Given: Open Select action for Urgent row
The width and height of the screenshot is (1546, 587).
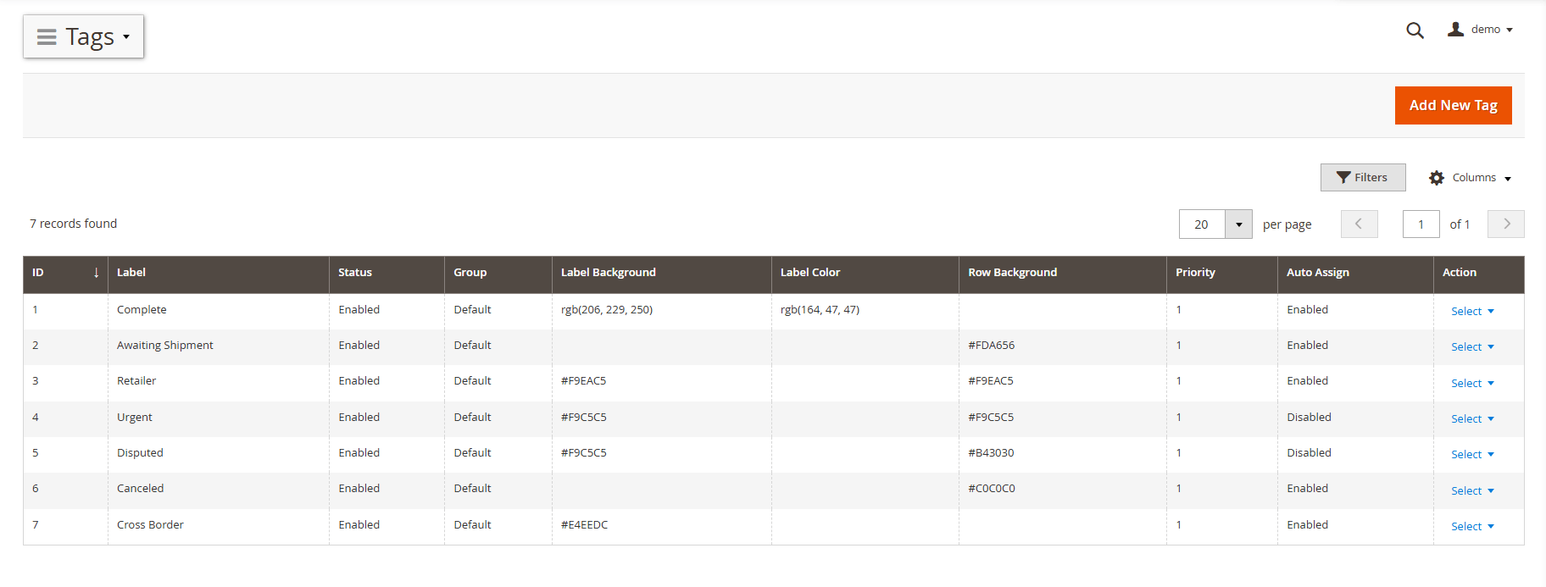Looking at the screenshot, I should pos(1471,418).
